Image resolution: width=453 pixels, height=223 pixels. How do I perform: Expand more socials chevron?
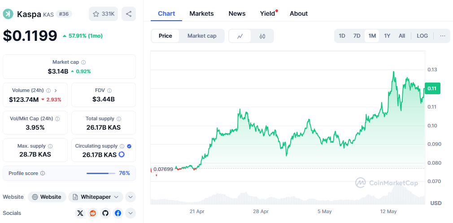click(131, 213)
